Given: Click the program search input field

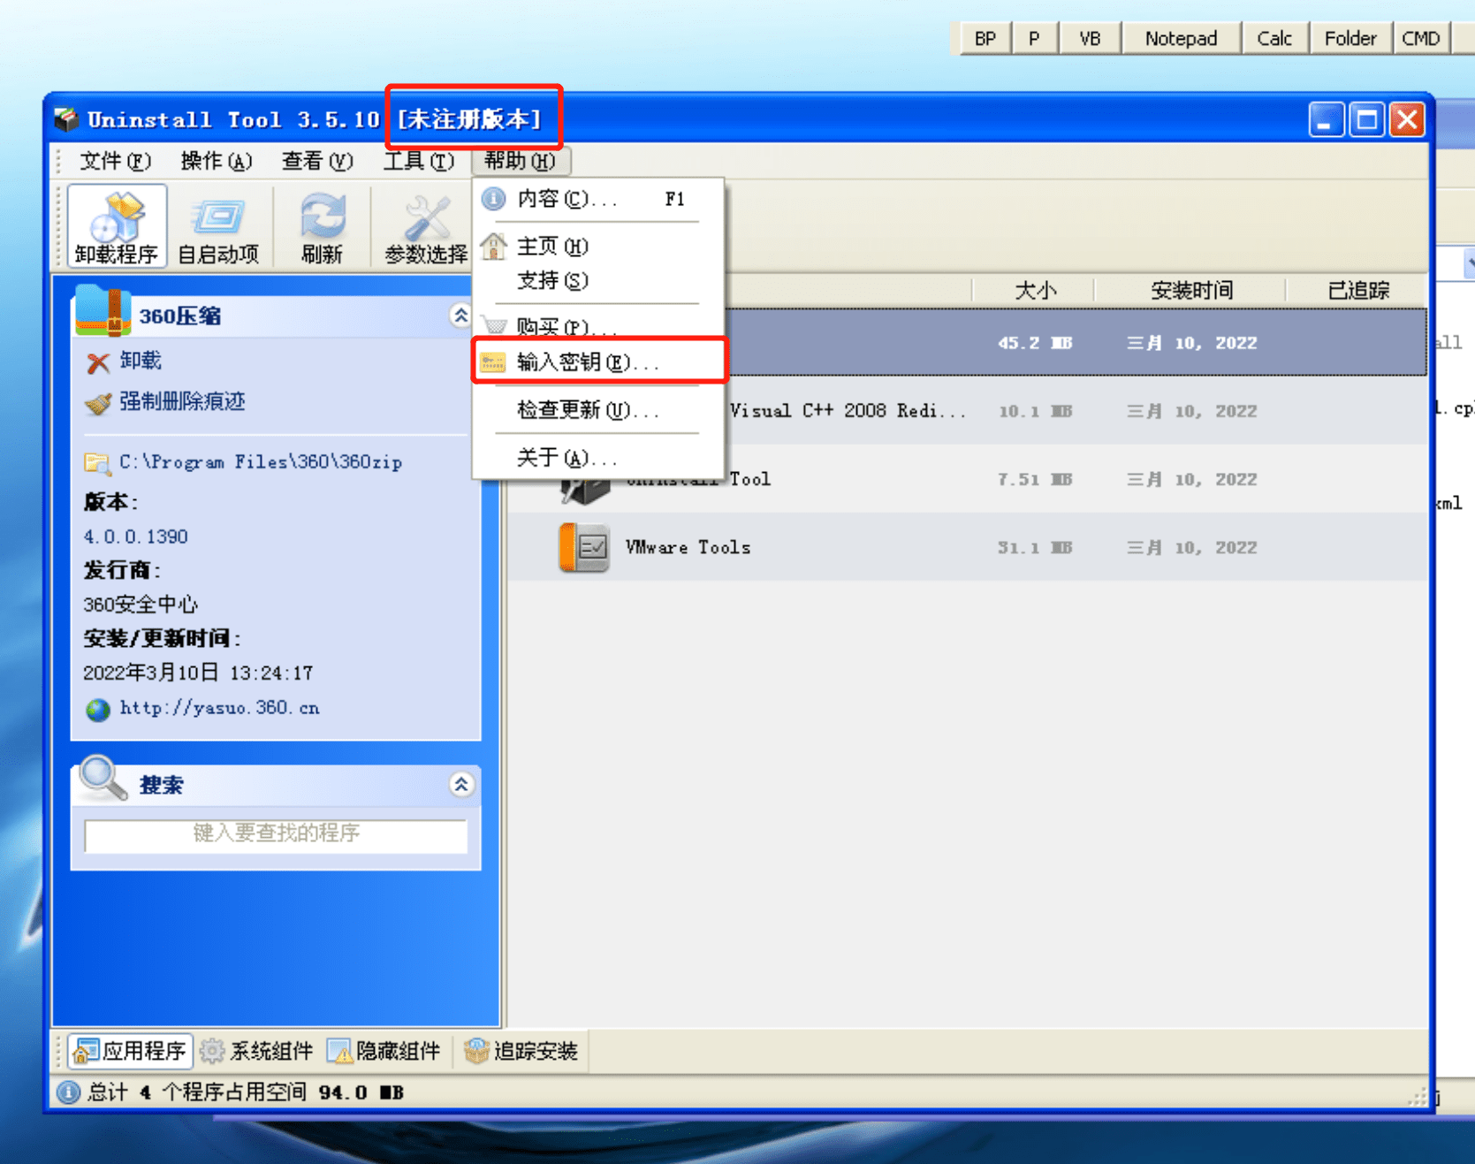Looking at the screenshot, I should [276, 834].
